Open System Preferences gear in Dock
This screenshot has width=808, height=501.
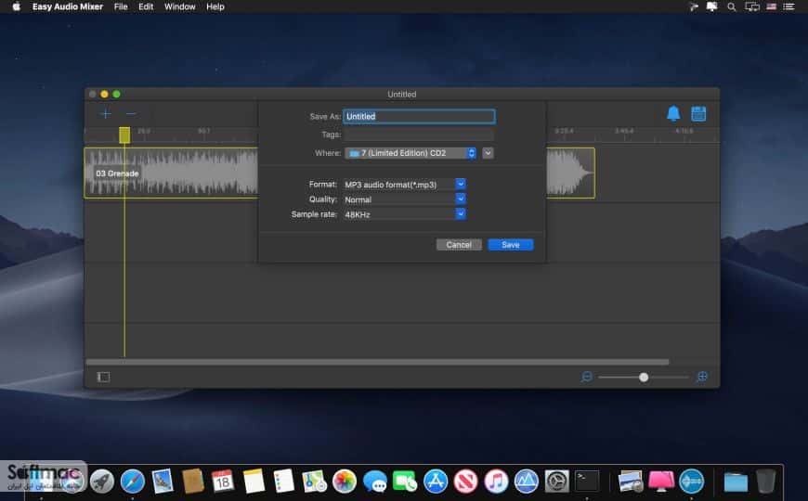click(x=556, y=482)
